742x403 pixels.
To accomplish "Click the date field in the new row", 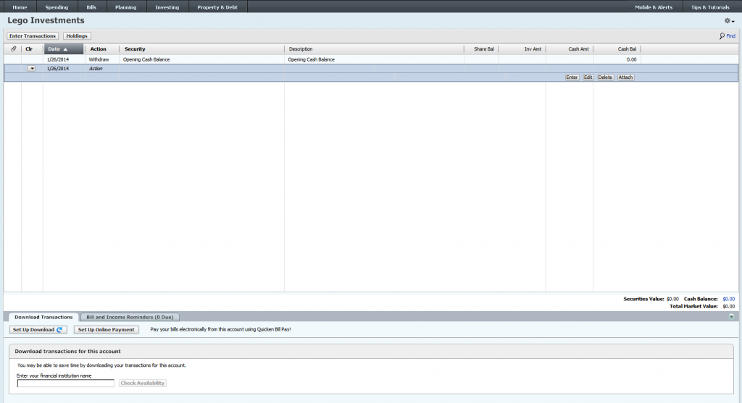I will (x=58, y=69).
